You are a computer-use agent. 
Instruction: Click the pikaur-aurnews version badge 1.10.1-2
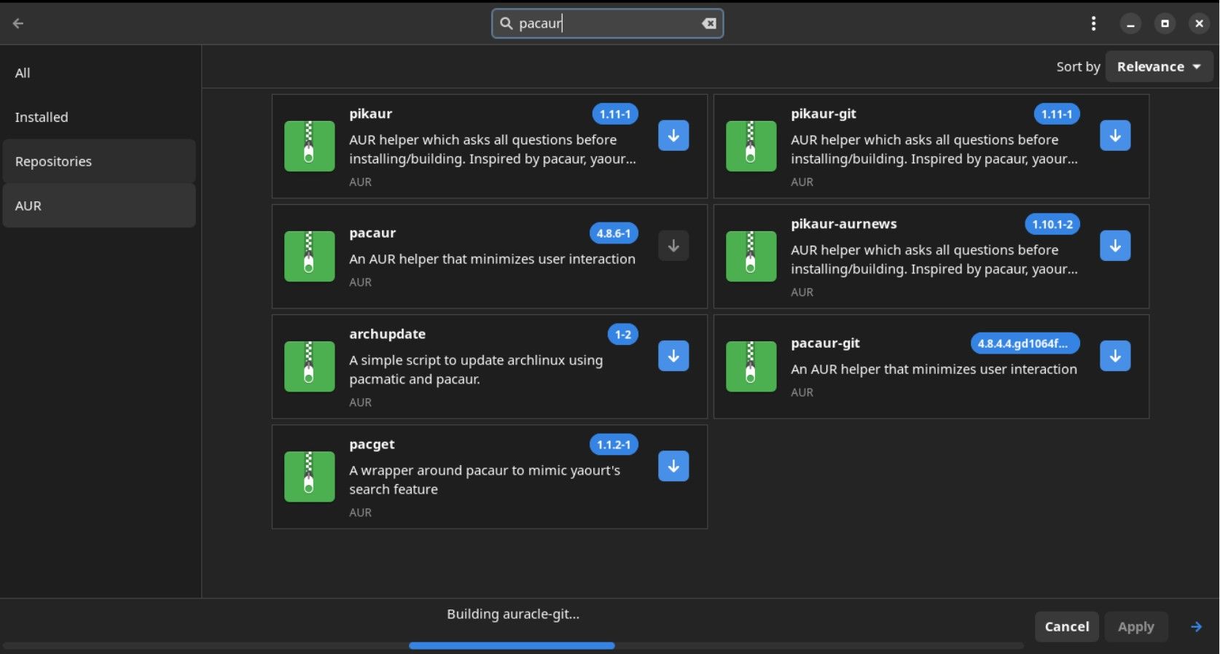point(1052,224)
